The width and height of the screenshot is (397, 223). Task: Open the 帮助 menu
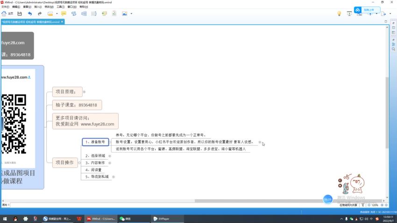pyautogui.click(x=84, y=7)
